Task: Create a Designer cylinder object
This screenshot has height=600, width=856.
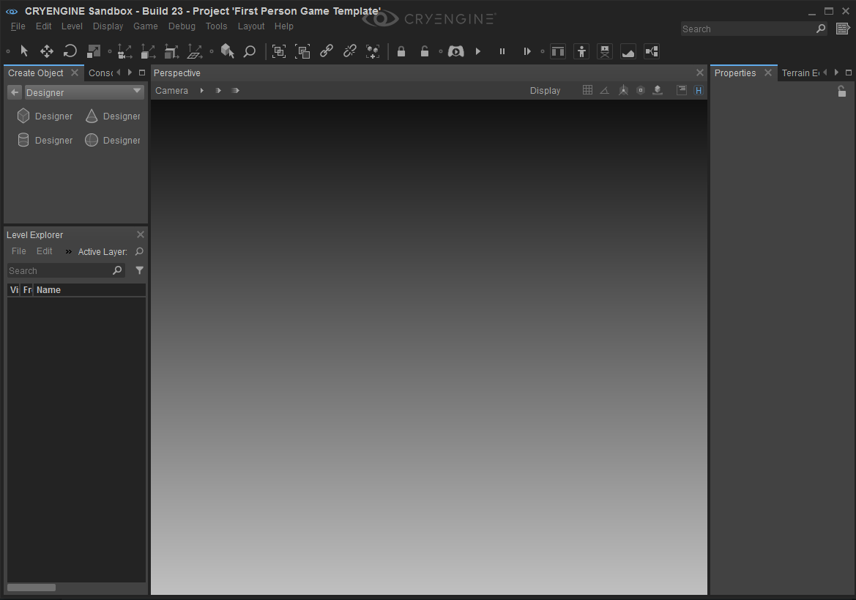Action: tap(45, 141)
